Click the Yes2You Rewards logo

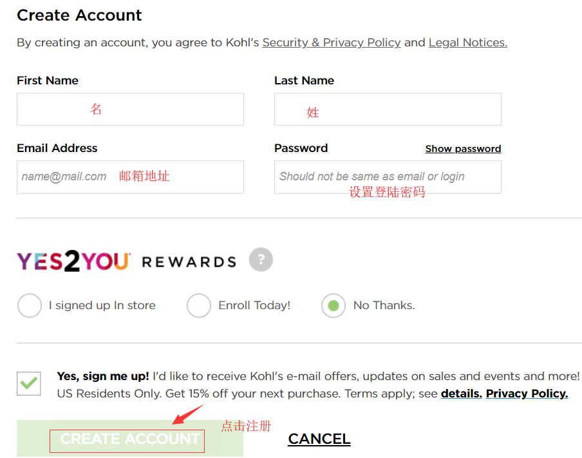point(126,261)
